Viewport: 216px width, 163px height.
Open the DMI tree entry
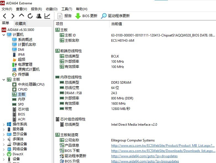coord(21,49)
